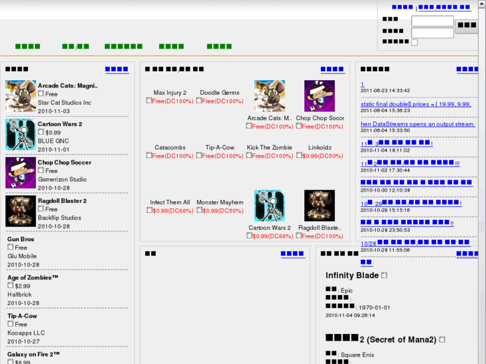Open the post link dated 2010-11-02 17:30:44

[410, 163]
